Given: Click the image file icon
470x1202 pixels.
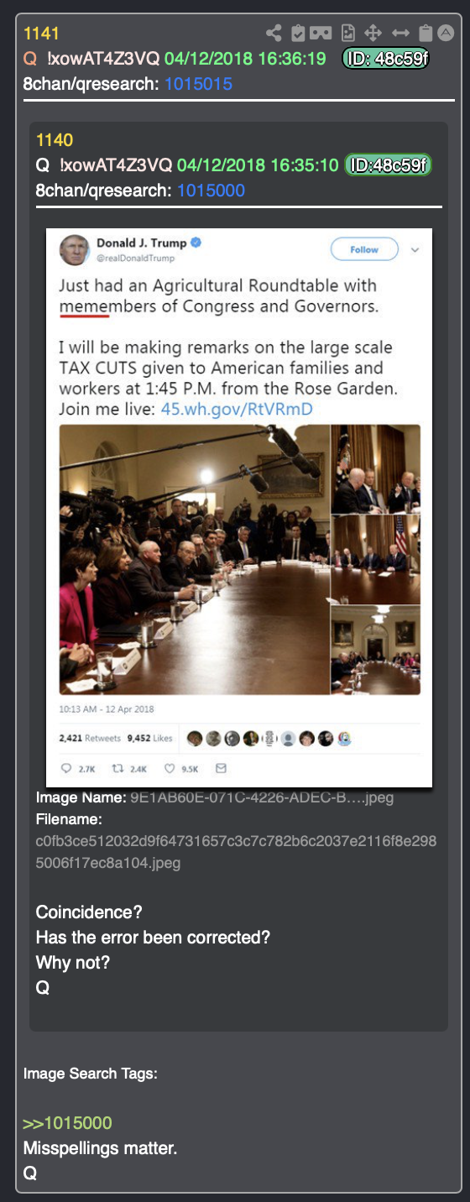Looking at the screenshot, I should pos(348,34).
